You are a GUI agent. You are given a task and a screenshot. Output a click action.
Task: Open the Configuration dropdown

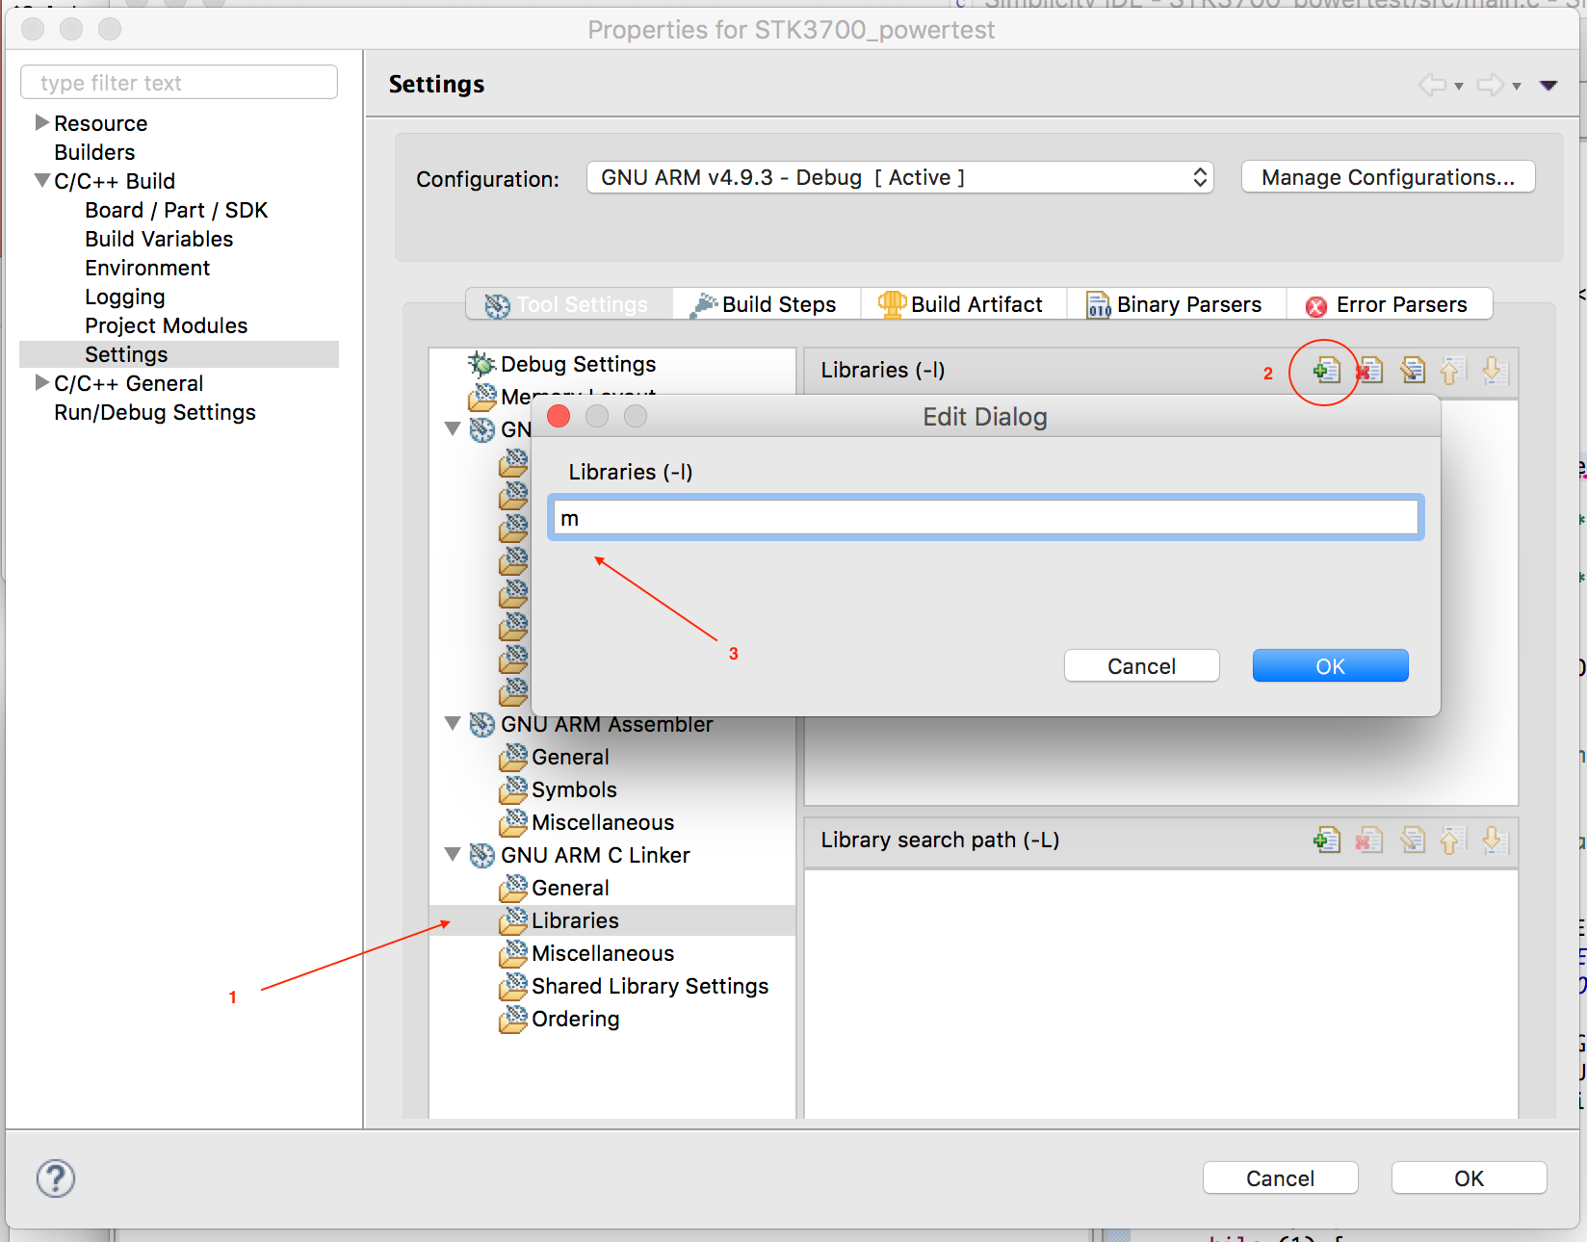pyautogui.click(x=899, y=178)
